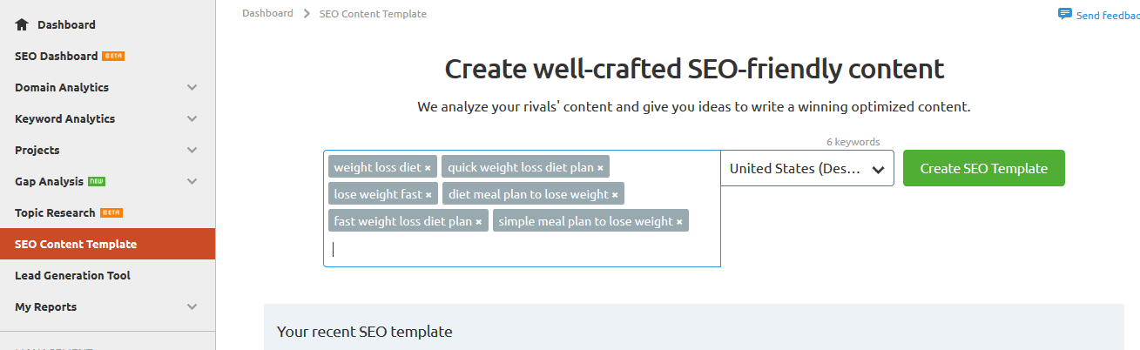Go to Topic Research tool

point(55,212)
